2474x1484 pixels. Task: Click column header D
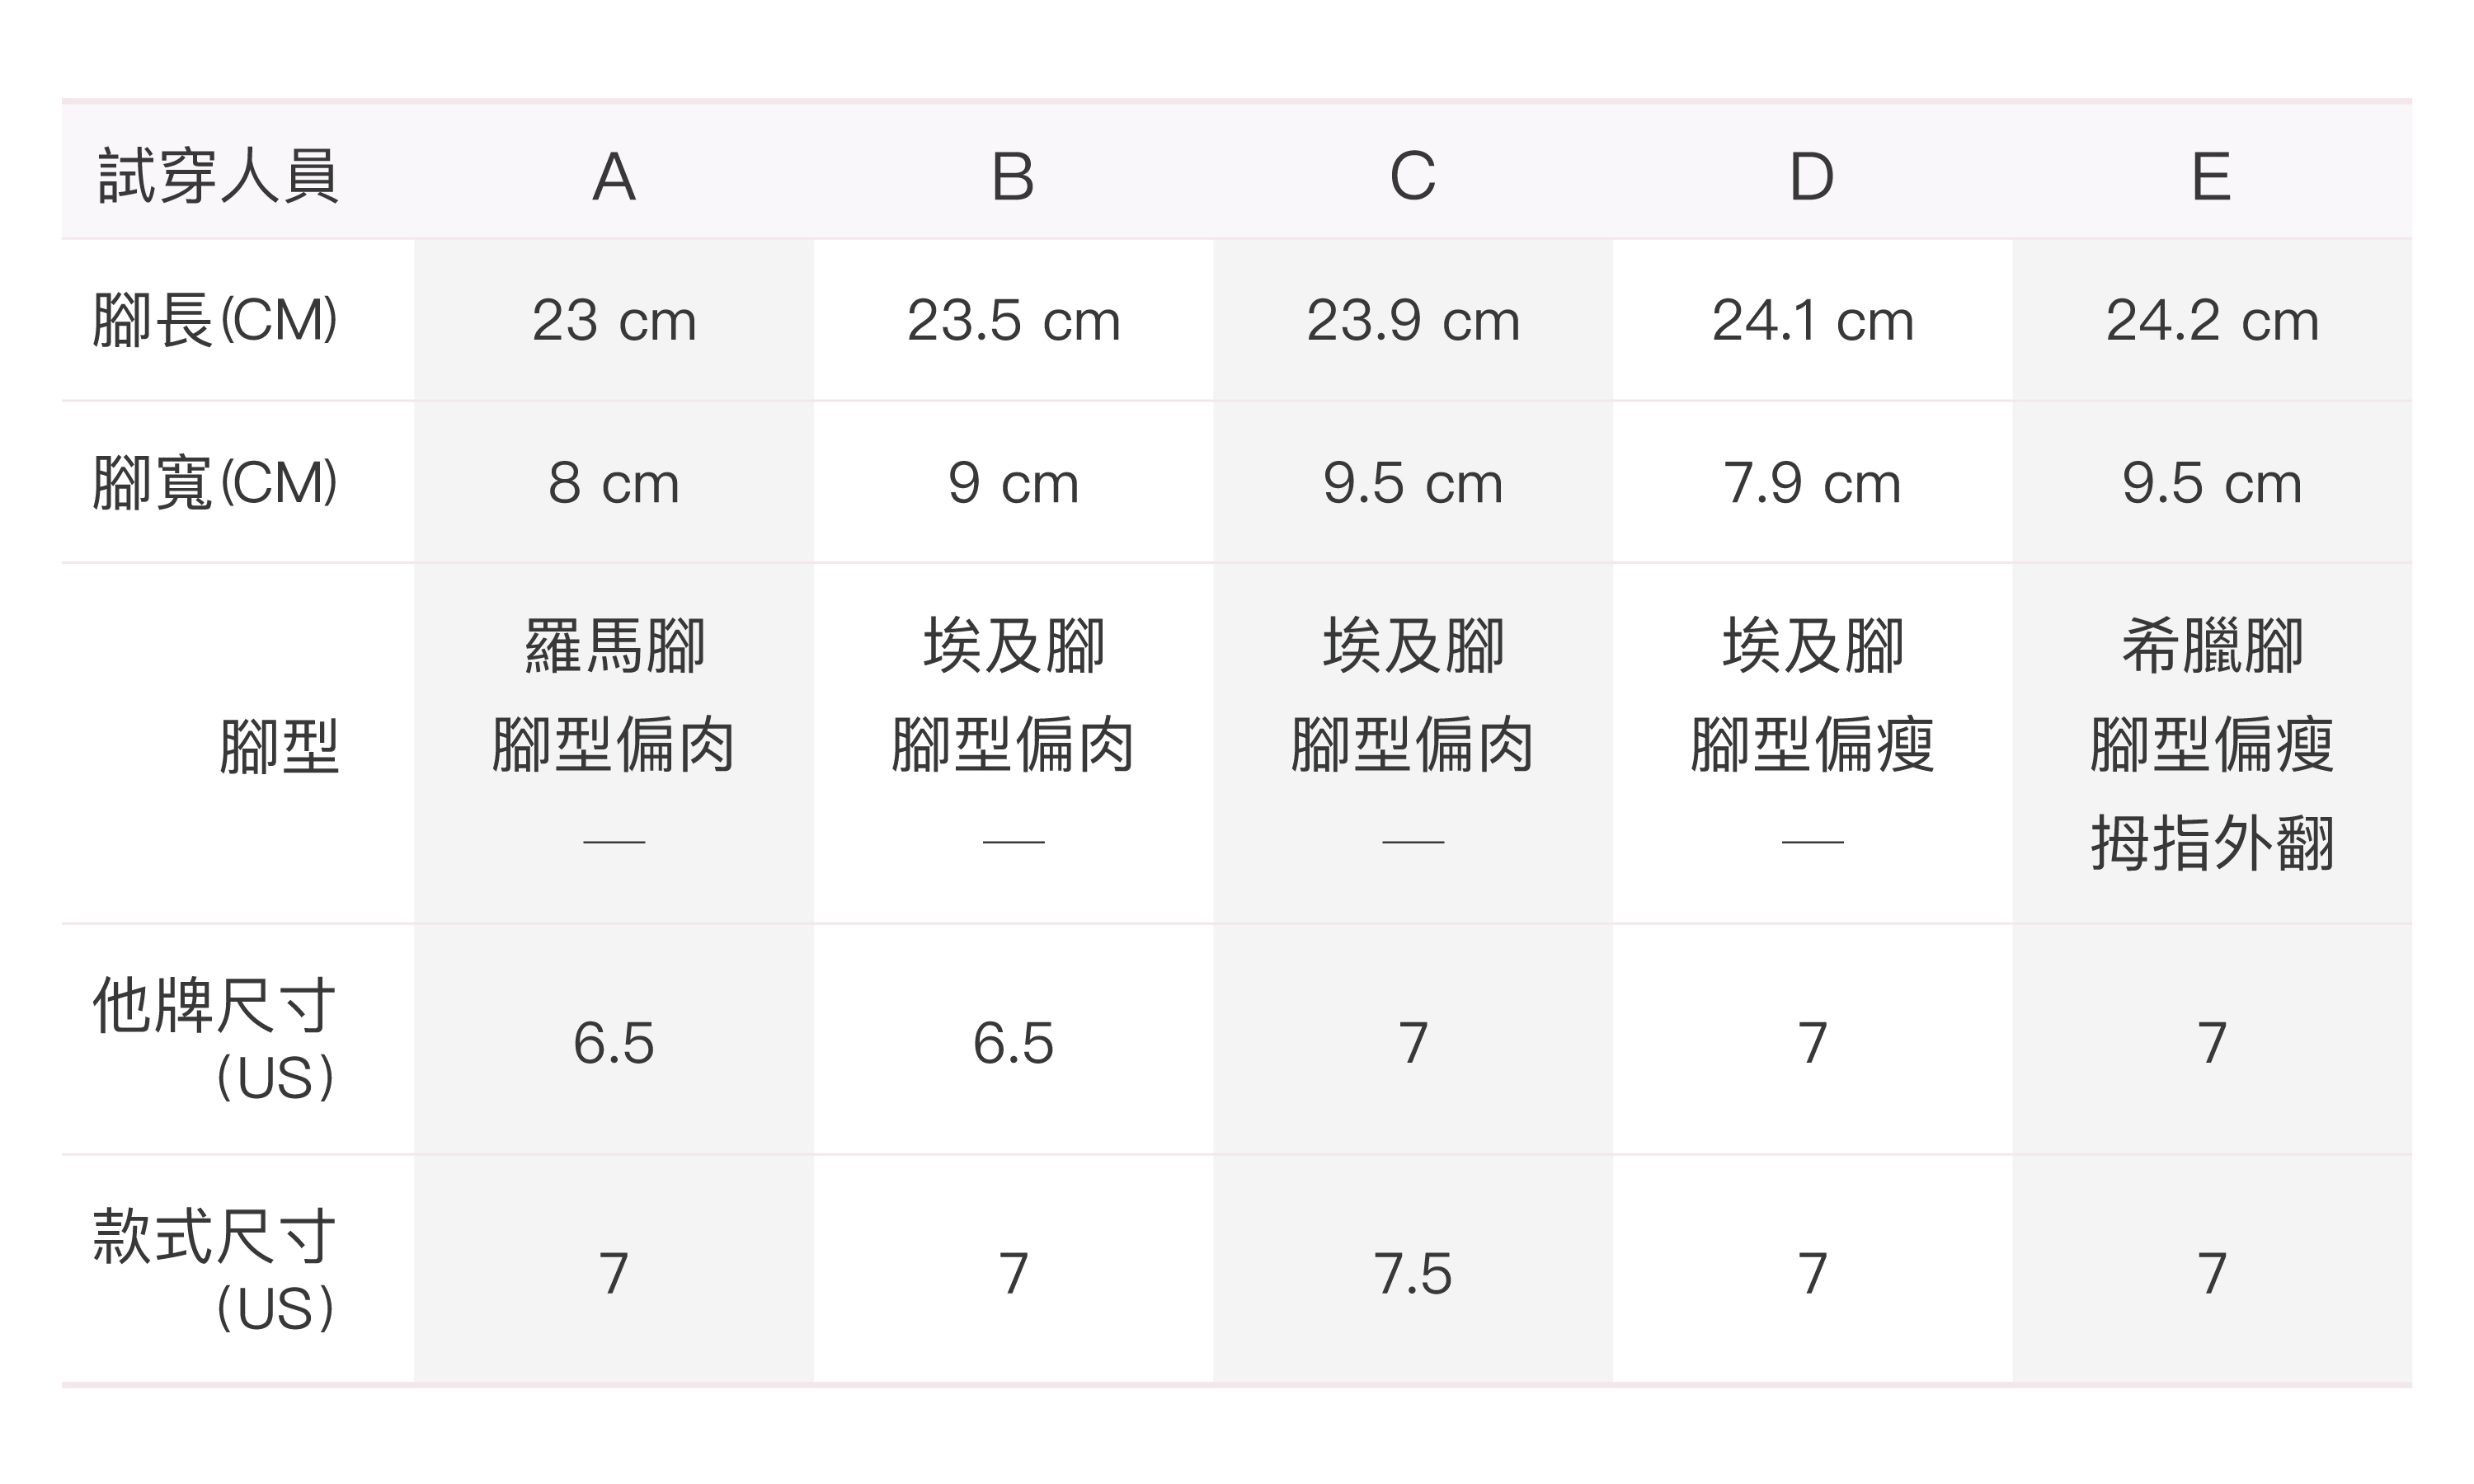coord(1811,177)
